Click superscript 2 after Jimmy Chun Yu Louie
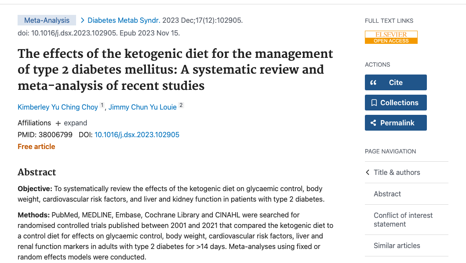Viewport: 466px width, 263px height. [x=180, y=104]
